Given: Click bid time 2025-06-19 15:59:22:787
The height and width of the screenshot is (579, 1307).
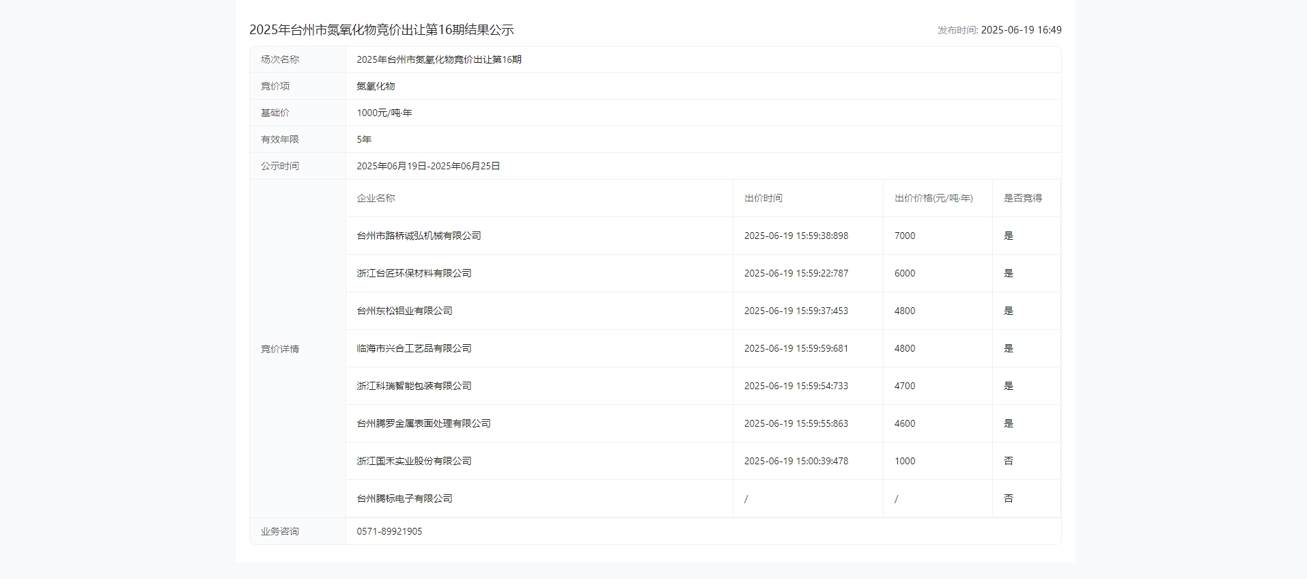Looking at the screenshot, I should [796, 273].
